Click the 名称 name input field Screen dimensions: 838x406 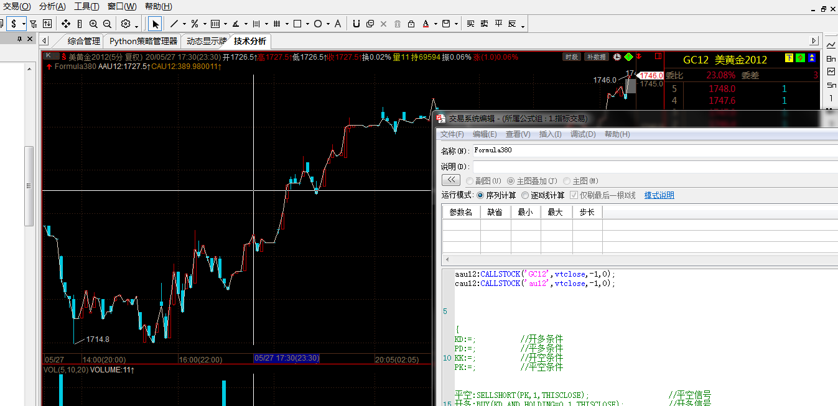click(x=655, y=150)
